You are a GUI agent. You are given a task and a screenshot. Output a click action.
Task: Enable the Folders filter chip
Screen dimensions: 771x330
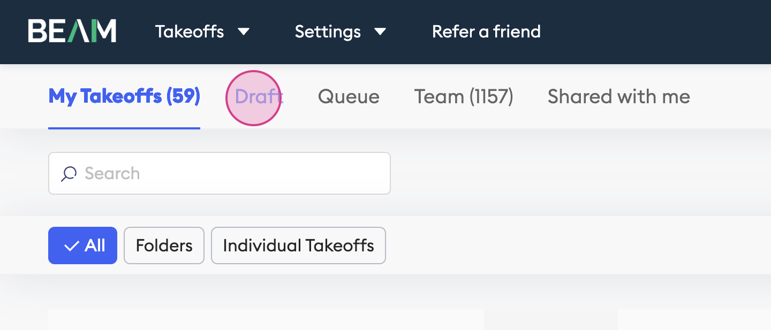tap(164, 245)
